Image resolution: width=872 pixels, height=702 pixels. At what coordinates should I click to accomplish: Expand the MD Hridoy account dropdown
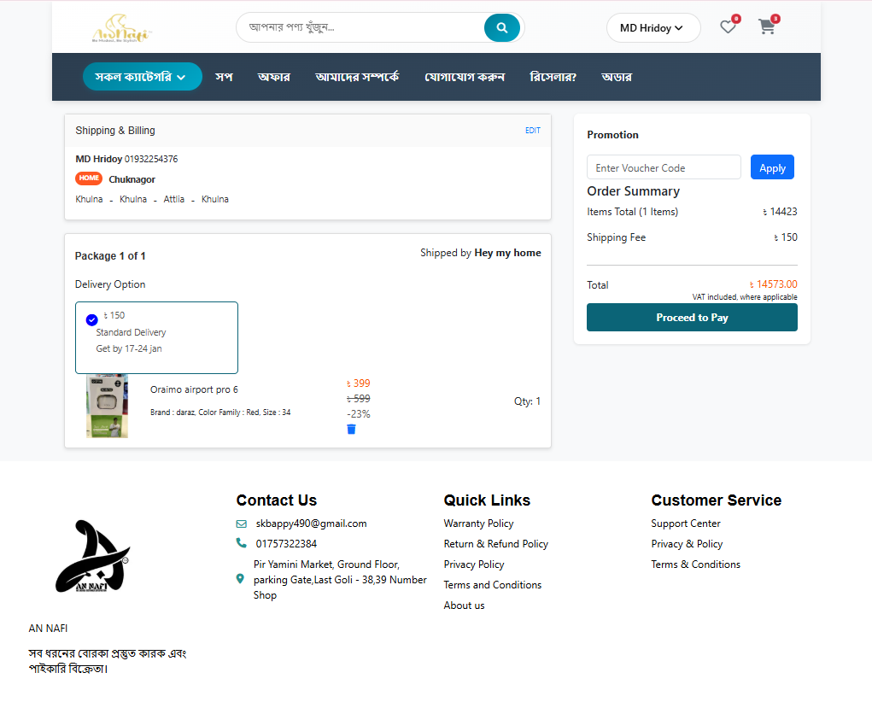tap(653, 28)
